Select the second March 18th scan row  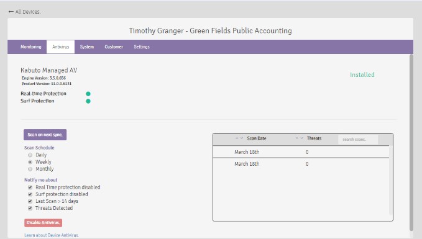point(301,164)
